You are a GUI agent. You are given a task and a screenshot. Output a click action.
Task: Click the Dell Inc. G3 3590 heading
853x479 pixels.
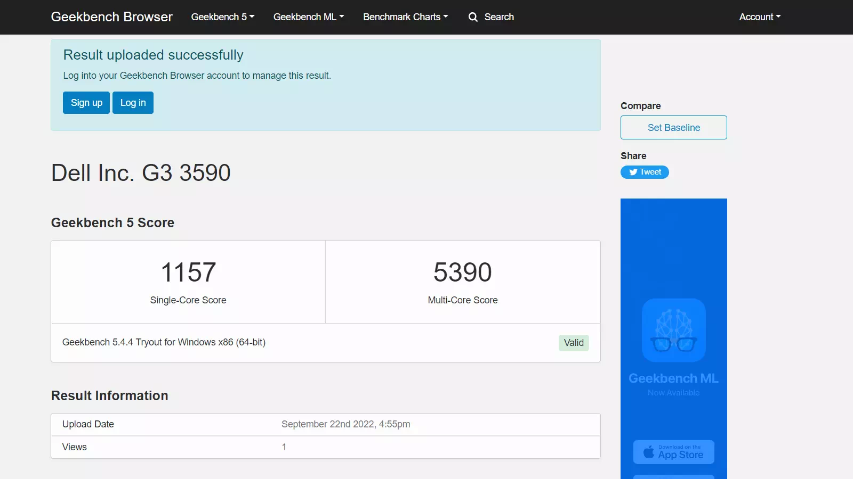[141, 172]
